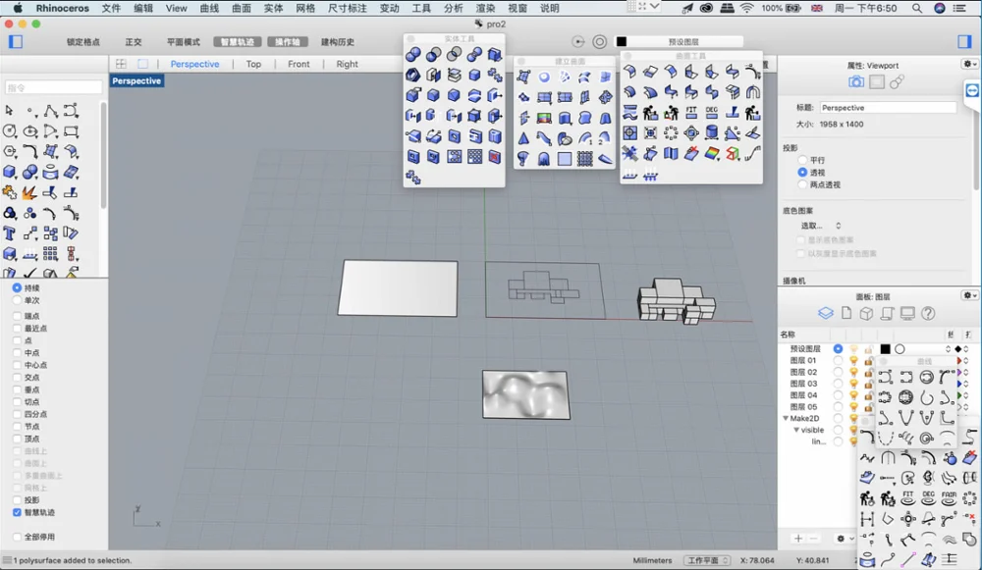Toggle the left sidebar panel icon

(16, 42)
